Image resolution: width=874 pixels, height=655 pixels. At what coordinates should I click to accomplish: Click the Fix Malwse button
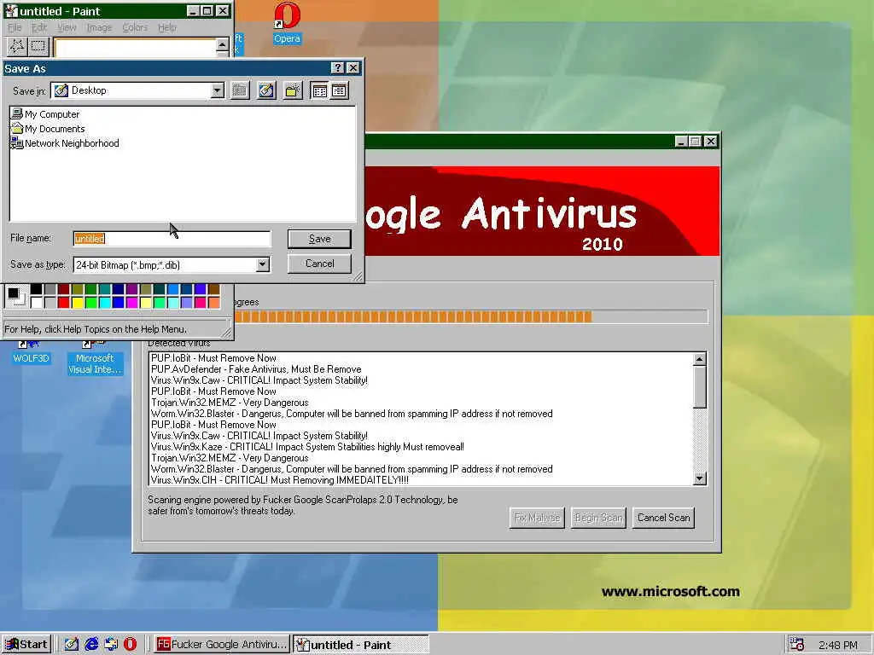coord(537,518)
